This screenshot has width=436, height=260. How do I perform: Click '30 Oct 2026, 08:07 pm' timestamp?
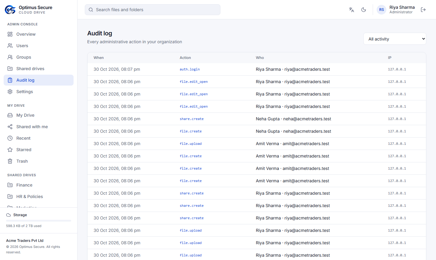point(117,69)
